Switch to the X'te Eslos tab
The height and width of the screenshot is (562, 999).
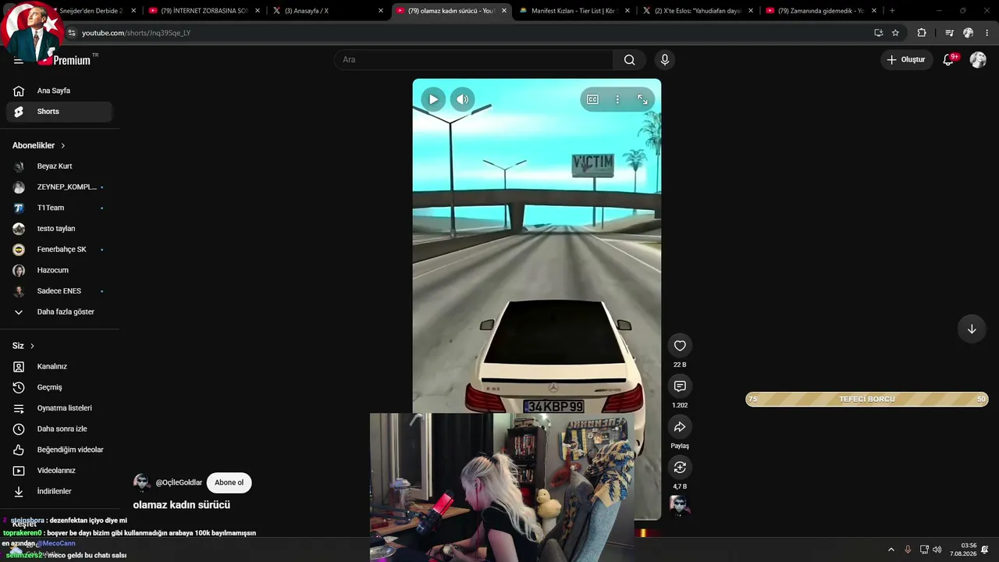[697, 11]
